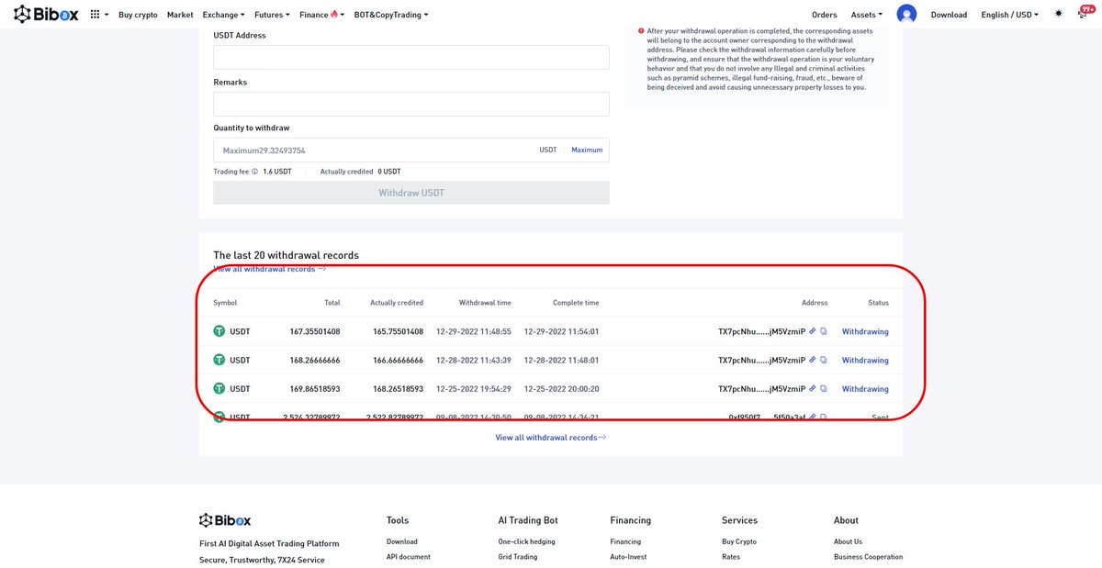Image resolution: width=1102 pixels, height=568 pixels.
Task: Expand the Finance dropdown menu
Action: [322, 15]
